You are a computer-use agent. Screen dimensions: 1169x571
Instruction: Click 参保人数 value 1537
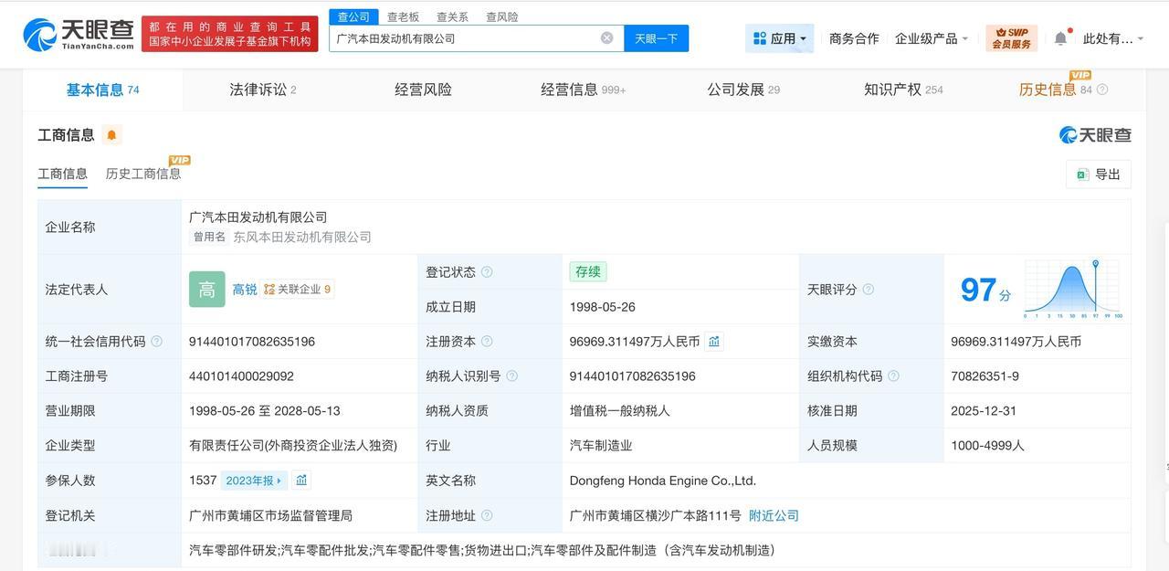coord(203,481)
